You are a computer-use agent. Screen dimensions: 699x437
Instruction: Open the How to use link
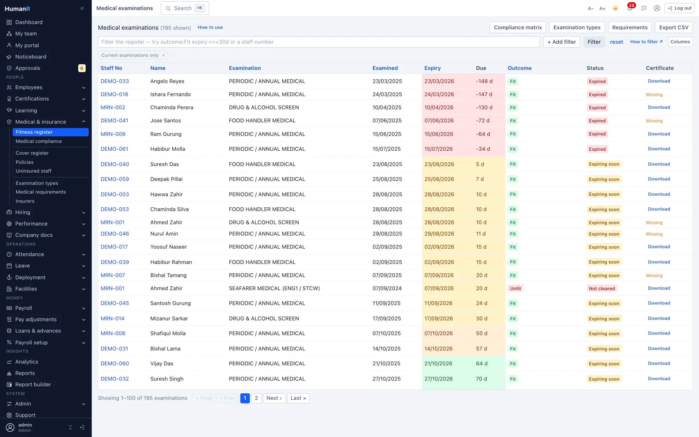(210, 27)
